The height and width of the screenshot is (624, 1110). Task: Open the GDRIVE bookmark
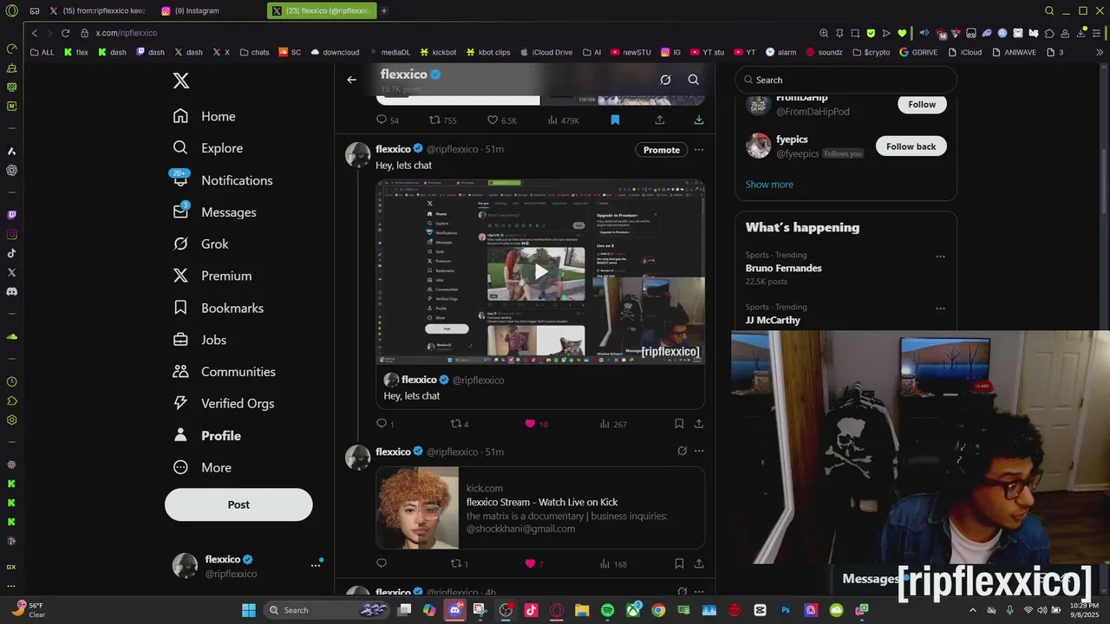pos(918,52)
